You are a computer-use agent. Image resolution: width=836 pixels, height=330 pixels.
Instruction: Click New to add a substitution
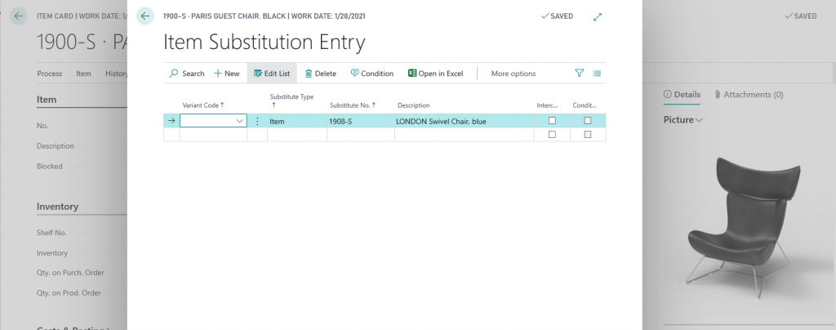point(226,74)
